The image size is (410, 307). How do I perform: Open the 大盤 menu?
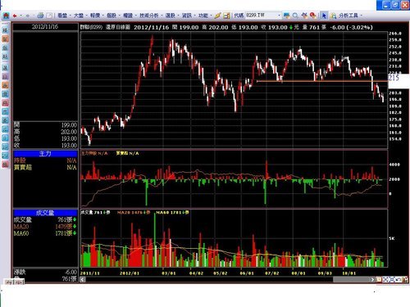coord(79,16)
